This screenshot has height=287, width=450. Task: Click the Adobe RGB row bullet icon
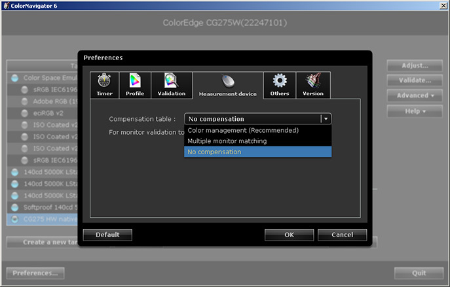25,101
